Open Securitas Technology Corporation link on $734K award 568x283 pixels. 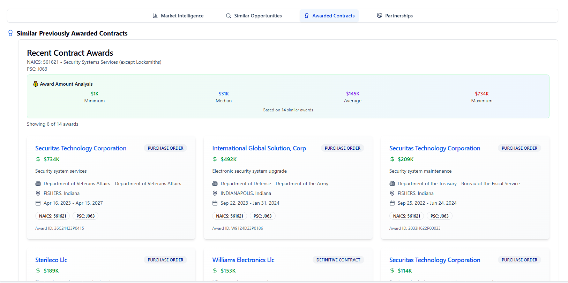coord(81,148)
